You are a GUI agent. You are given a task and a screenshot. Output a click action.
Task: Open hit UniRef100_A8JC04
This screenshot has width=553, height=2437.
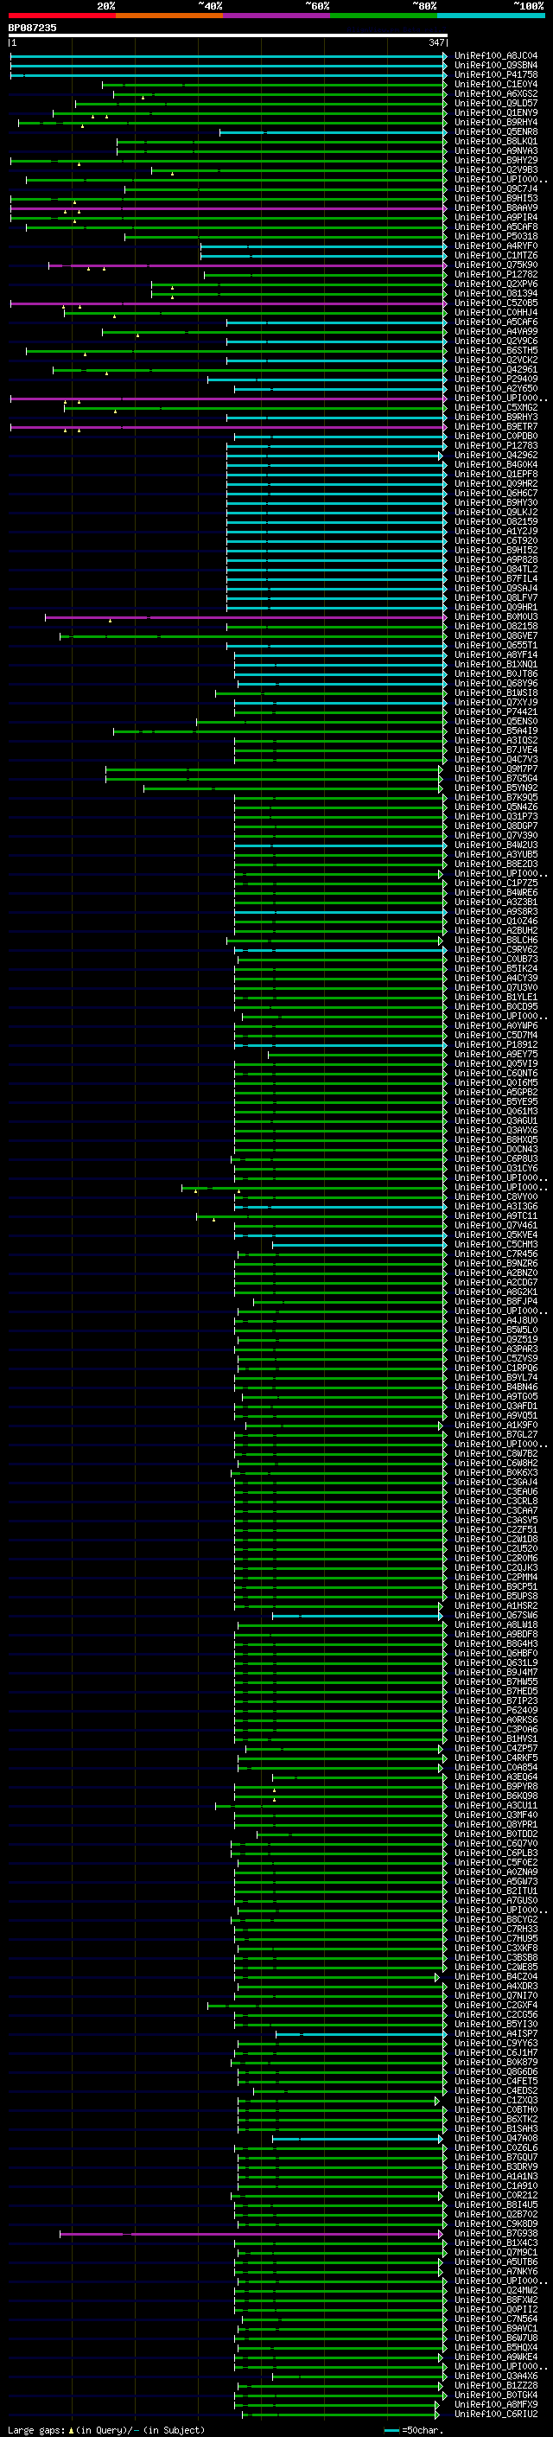click(496, 56)
